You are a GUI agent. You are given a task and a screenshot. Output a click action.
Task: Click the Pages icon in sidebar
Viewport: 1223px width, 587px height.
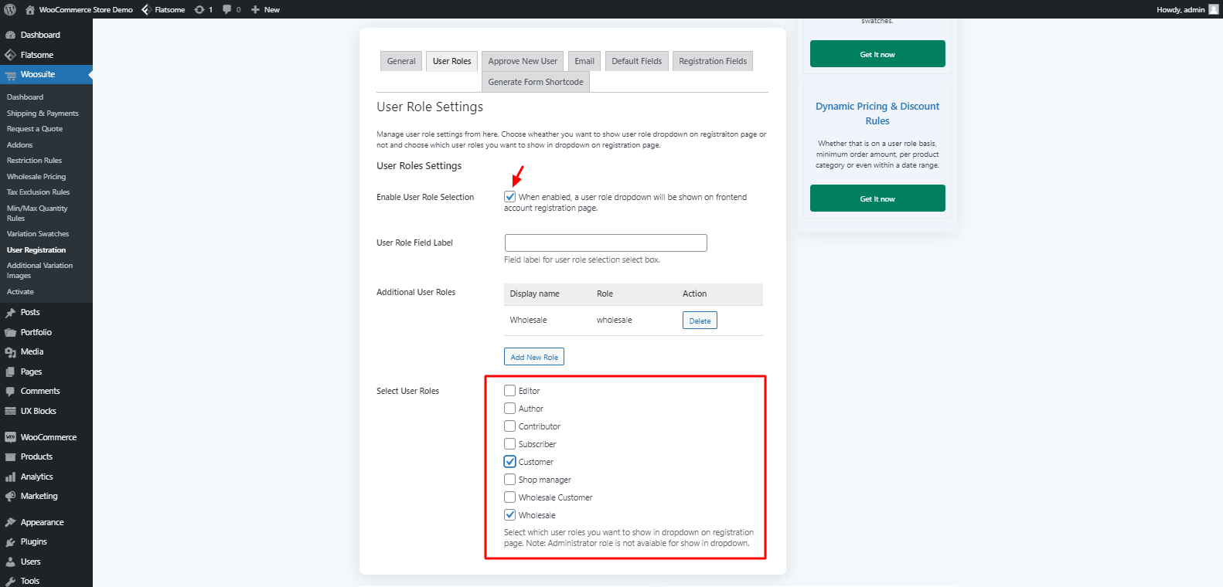pos(10,372)
